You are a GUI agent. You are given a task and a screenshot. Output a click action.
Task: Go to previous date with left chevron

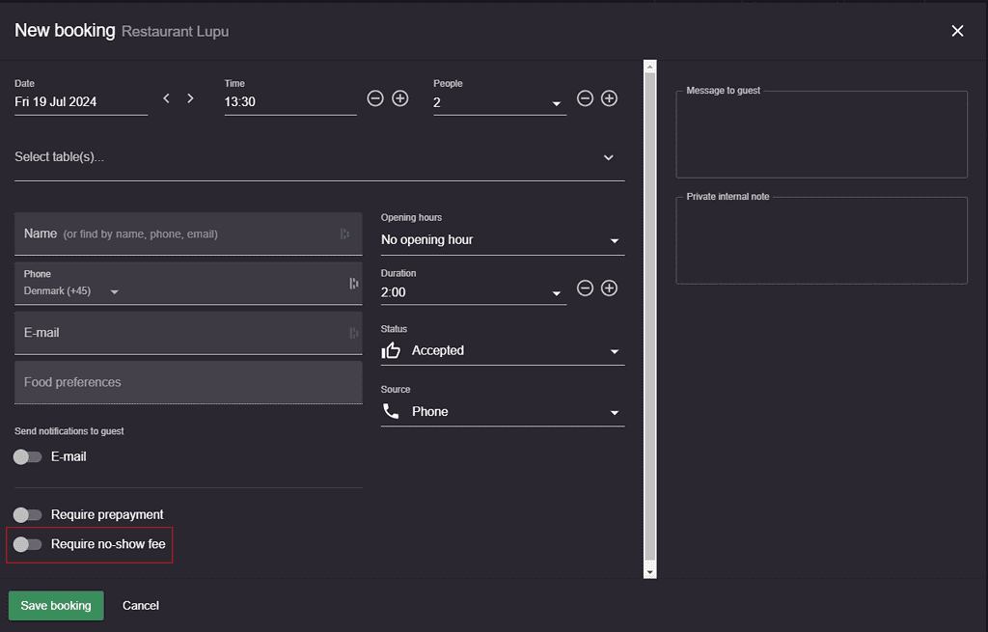[x=166, y=98]
